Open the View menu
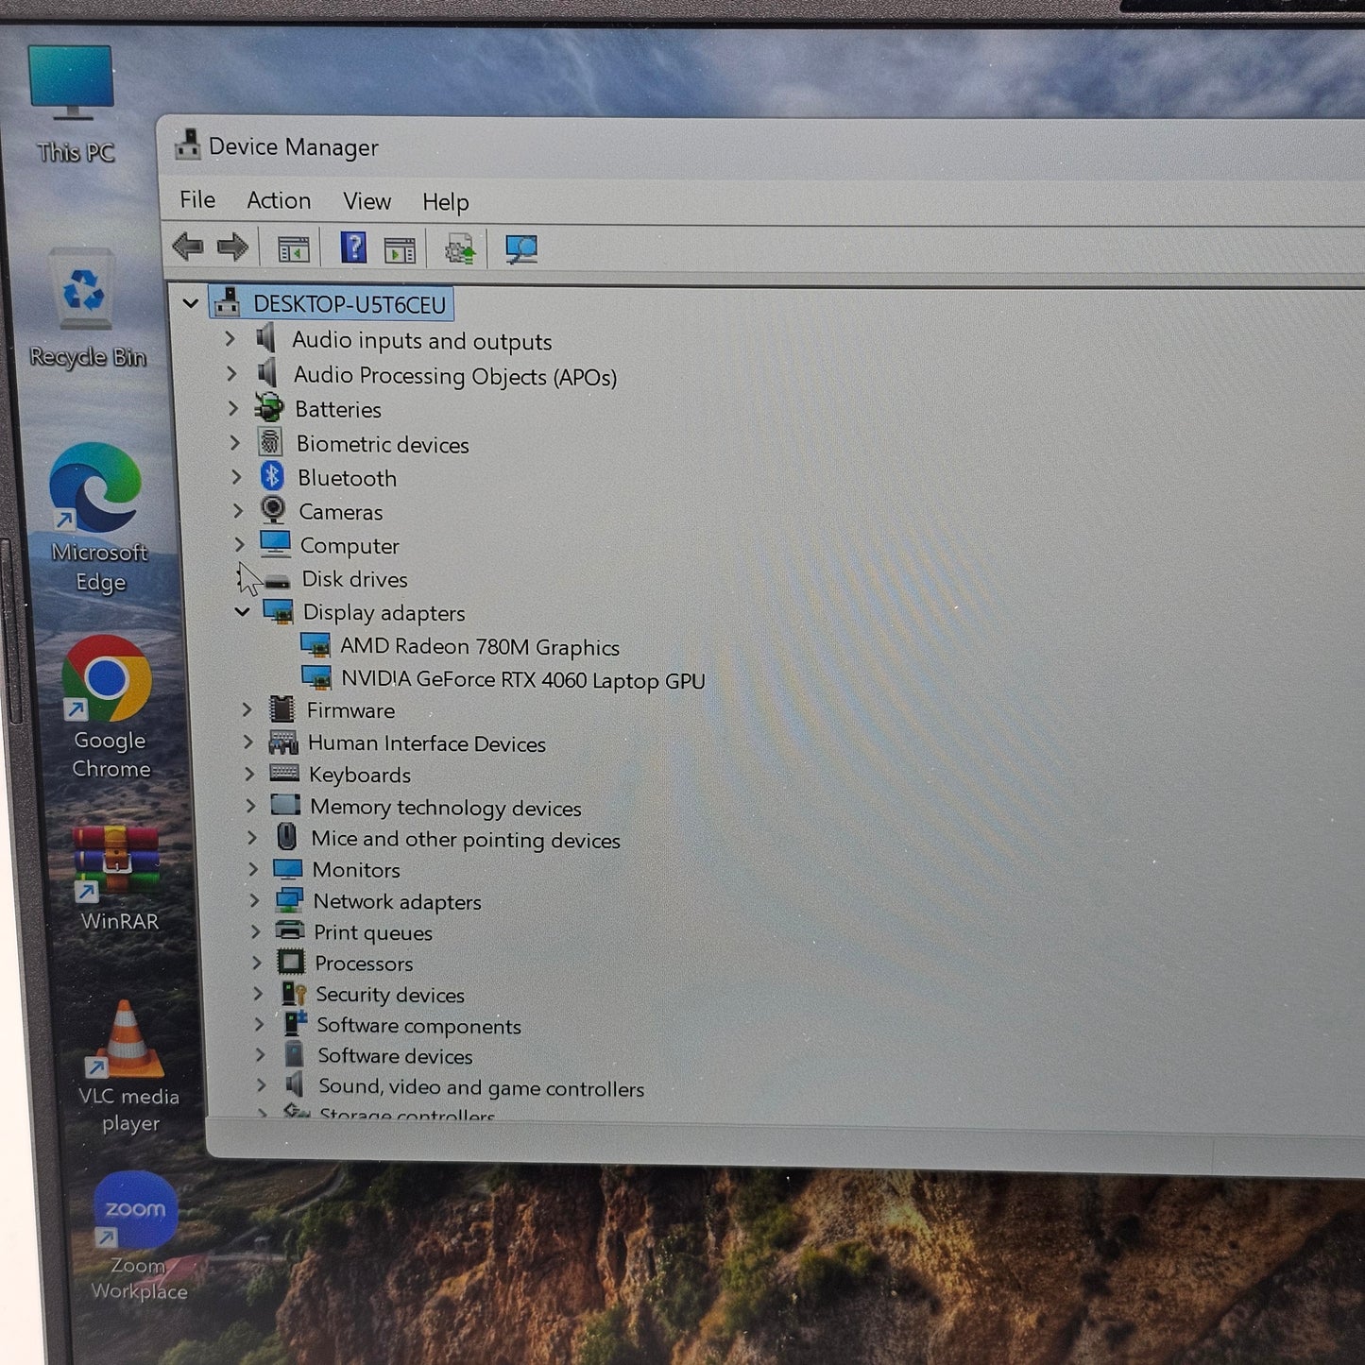Screen dimensions: 1365x1365 (x=367, y=201)
